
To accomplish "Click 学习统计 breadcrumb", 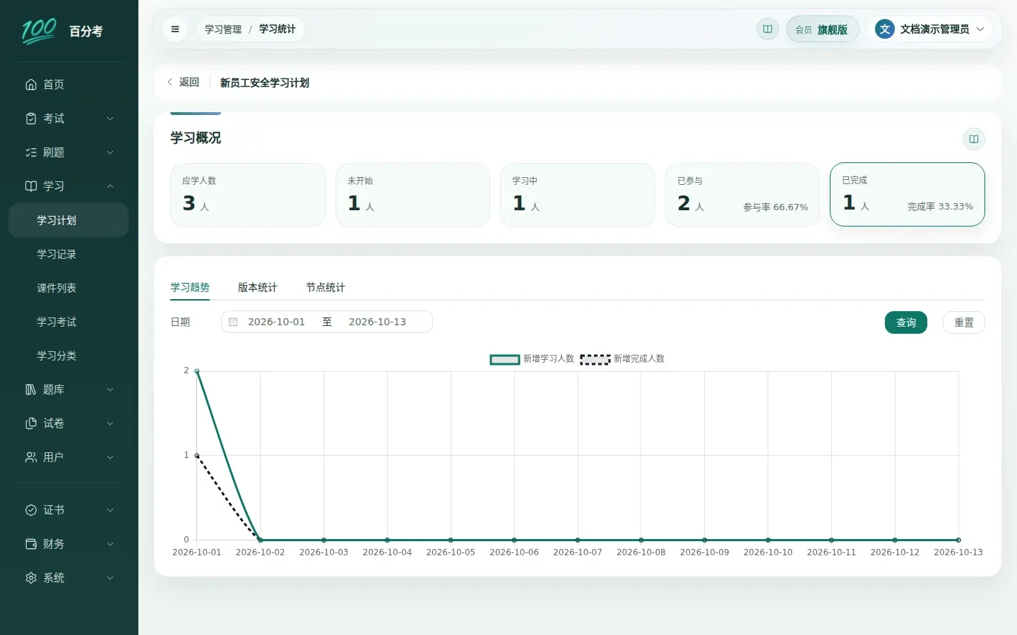I will (278, 29).
